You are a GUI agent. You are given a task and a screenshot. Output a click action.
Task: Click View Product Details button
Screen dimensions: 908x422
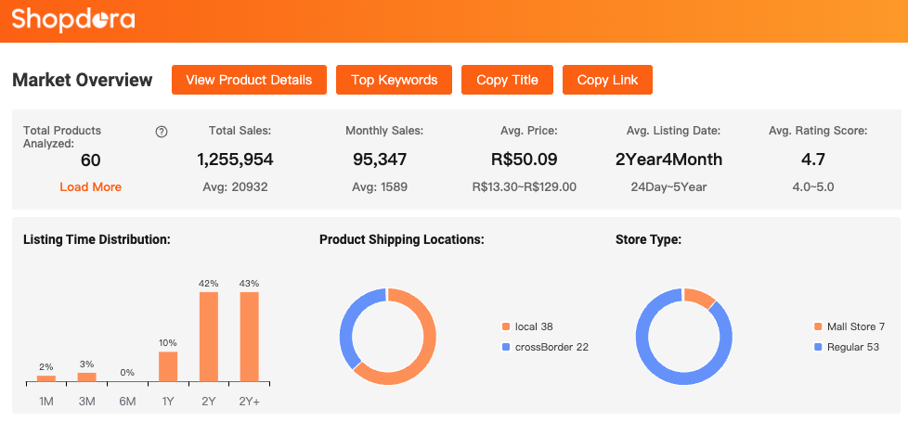point(249,80)
